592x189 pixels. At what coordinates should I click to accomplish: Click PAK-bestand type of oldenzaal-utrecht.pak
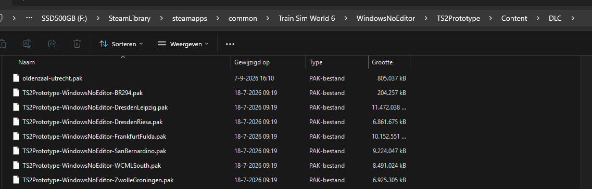(x=327, y=78)
